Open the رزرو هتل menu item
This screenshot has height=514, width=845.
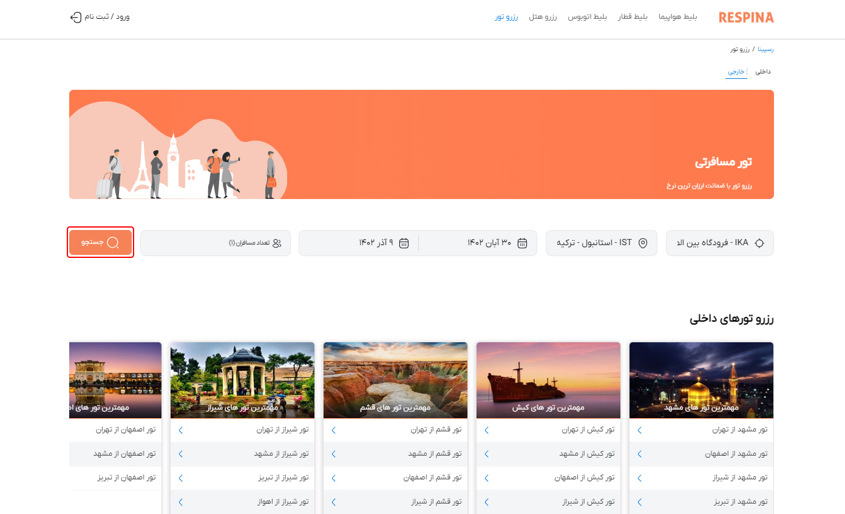click(543, 17)
